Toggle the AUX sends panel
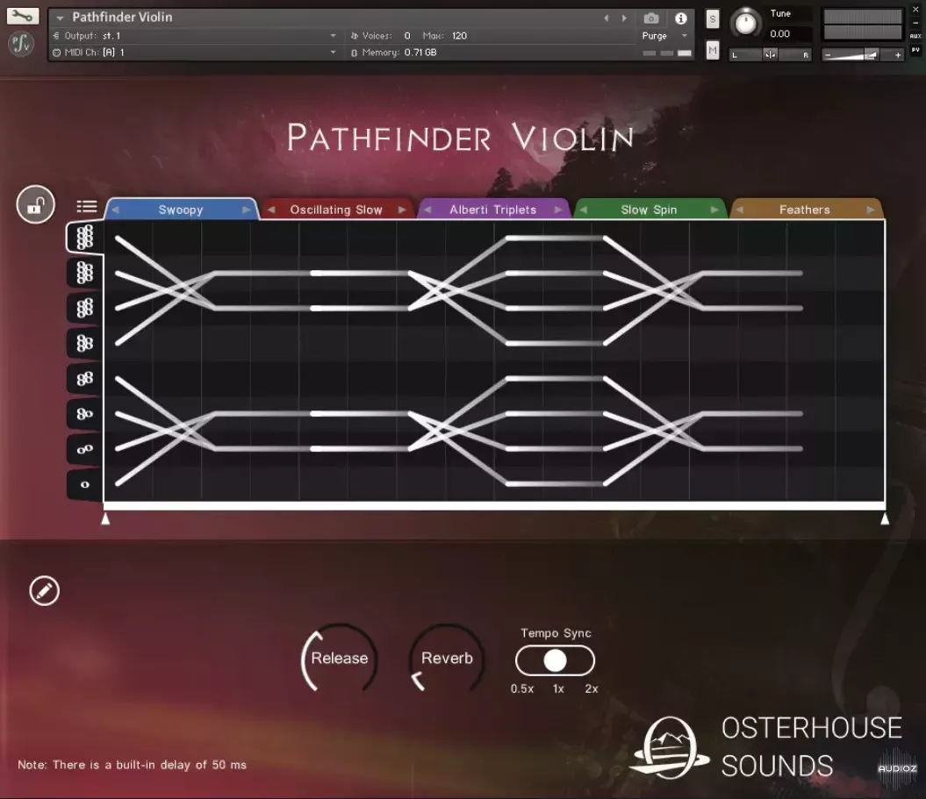Image resolution: width=926 pixels, height=799 pixels. 915,36
